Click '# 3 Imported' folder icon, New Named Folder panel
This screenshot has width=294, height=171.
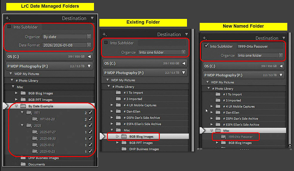point(218,100)
